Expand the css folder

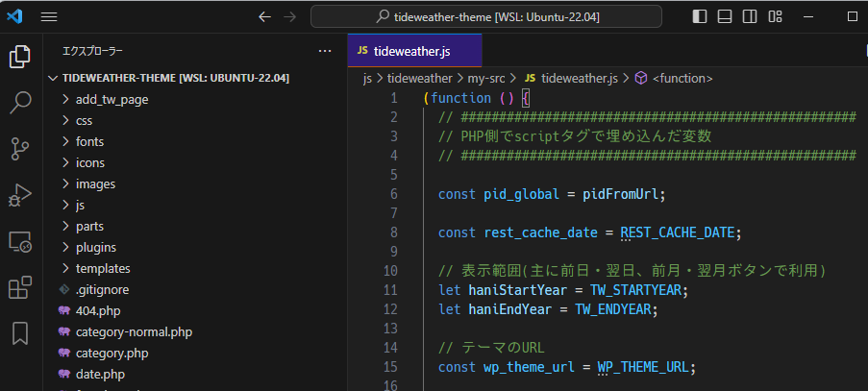tap(84, 120)
